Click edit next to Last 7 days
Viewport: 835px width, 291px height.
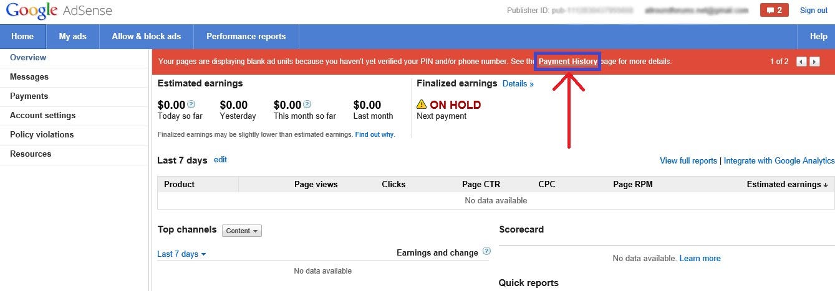pos(220,159)
